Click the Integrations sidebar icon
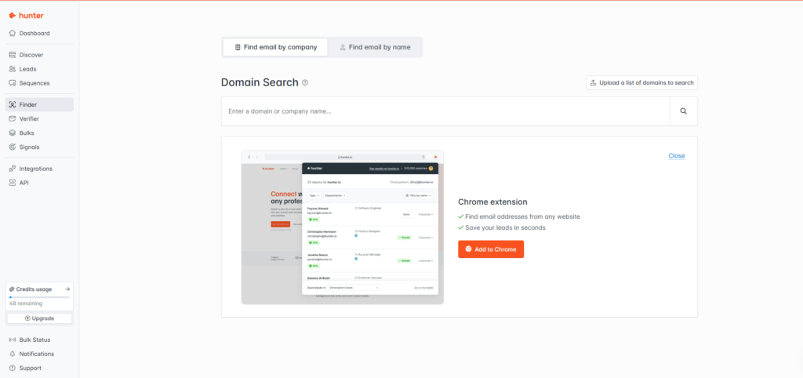This screenshot has width=803, height=378. tap(13, 169)
